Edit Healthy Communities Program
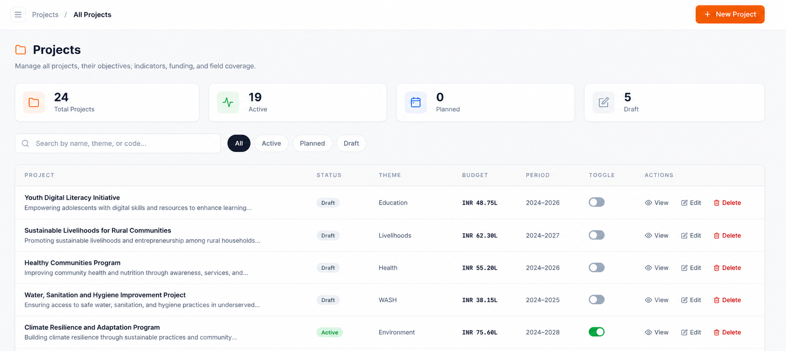The image size is (786, 351). pyautogui.click(x=691, y=268)
